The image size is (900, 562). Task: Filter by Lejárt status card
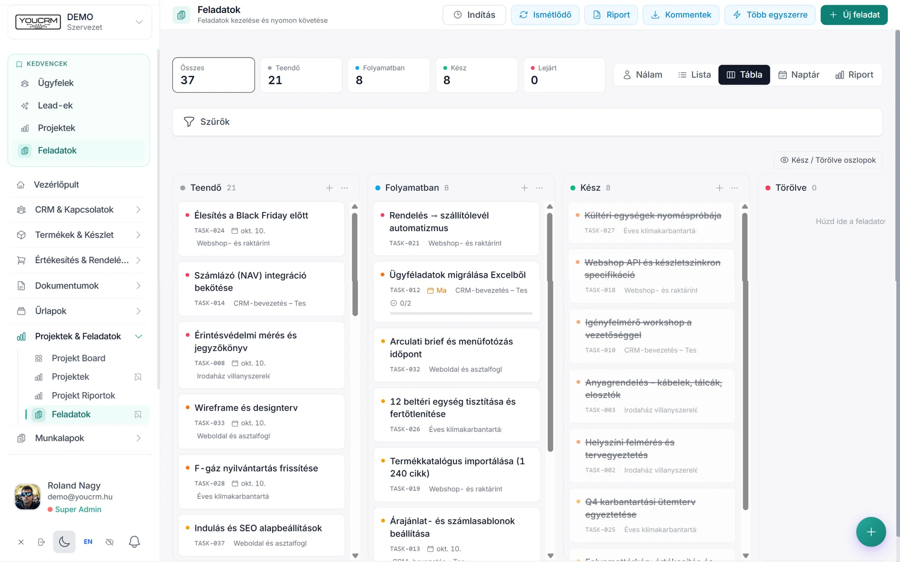(x=564, y=75)
